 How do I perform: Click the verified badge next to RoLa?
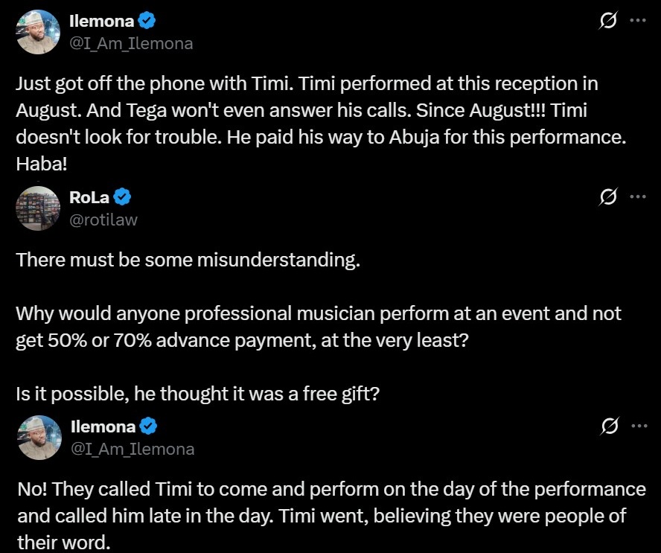click(124, 197)
